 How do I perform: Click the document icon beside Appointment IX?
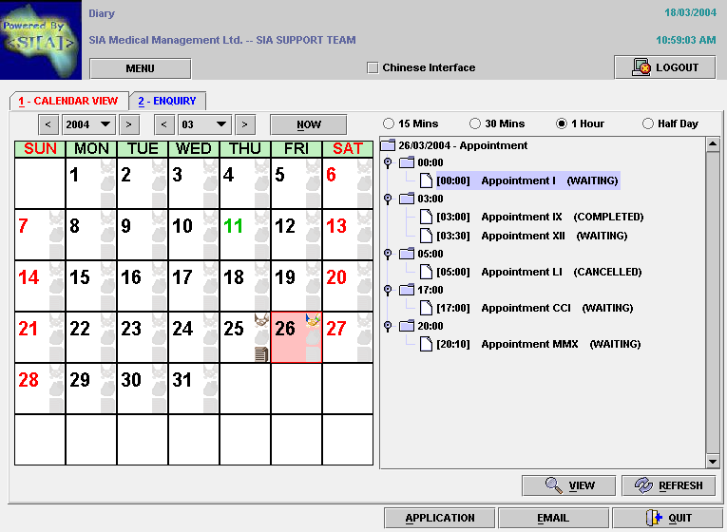click(x=427, y=218)
